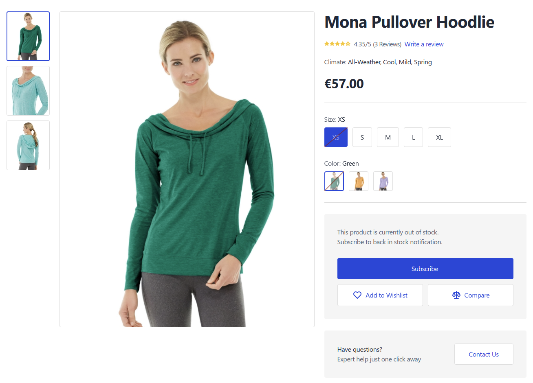Choose the purple hoodie color swatch

(x=383, y=181)
